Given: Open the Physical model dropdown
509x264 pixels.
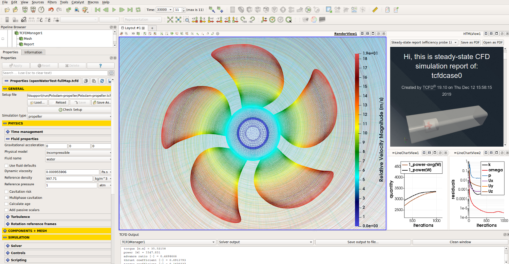Looking at the screenshot, I should [x=78, y=153].
